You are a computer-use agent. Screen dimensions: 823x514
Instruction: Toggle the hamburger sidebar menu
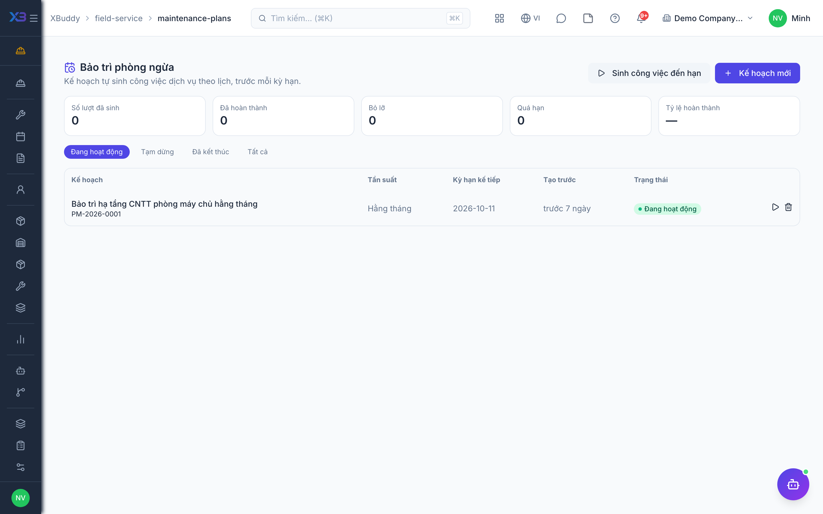click(x=33, y=18)
